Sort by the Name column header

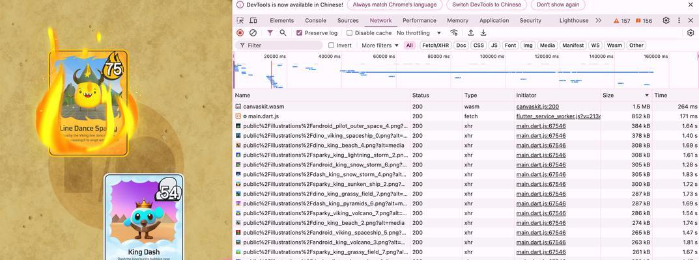click(x=322, y=95)
